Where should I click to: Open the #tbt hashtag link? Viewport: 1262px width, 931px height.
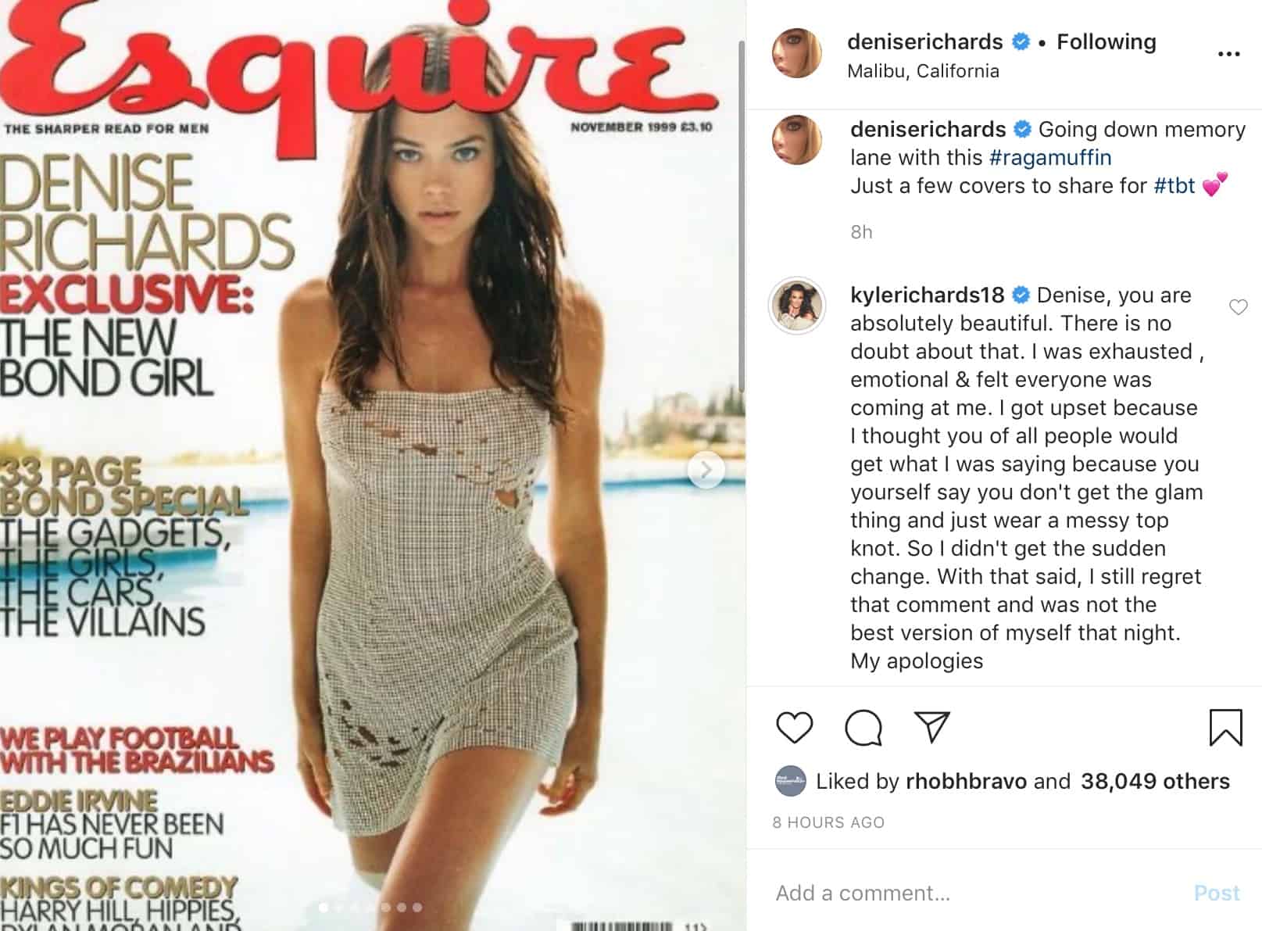pyautogui.click(x=1174, y=185)
